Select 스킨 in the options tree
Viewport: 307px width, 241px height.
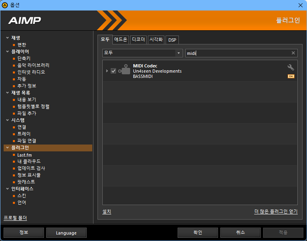[x=22, y=196]
